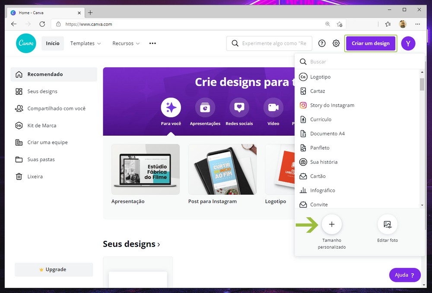Choose Convite from the list
432x293 pixels.
pyautogui.click(x=357, y=204)
